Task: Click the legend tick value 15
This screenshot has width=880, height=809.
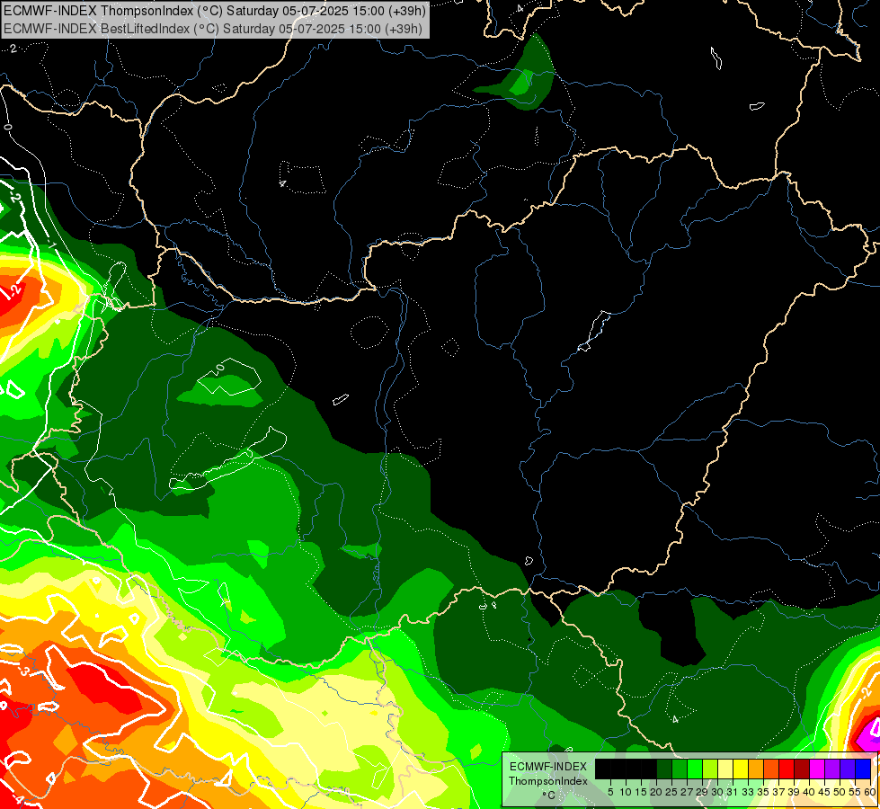Action: coord(642,792)
